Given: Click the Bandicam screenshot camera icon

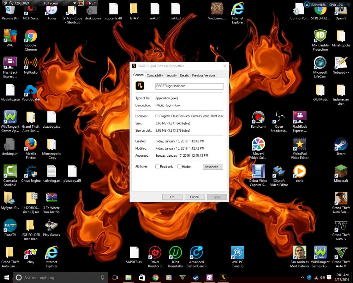Looking at the screenshot, I should 80,3.
